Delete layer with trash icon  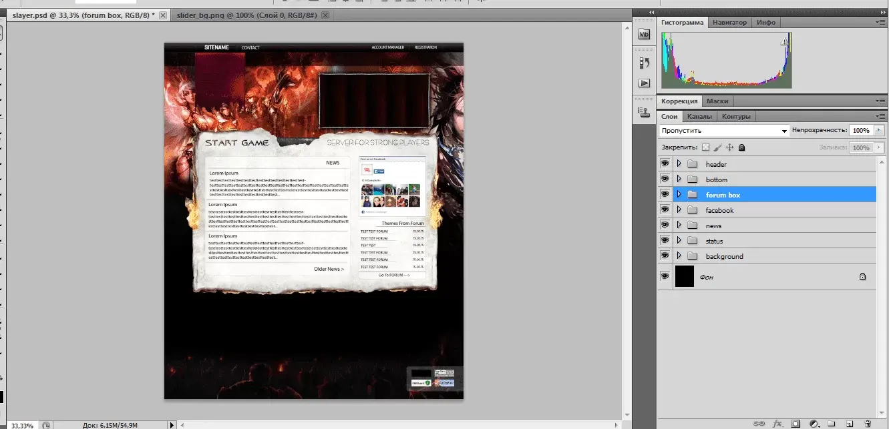867,423
